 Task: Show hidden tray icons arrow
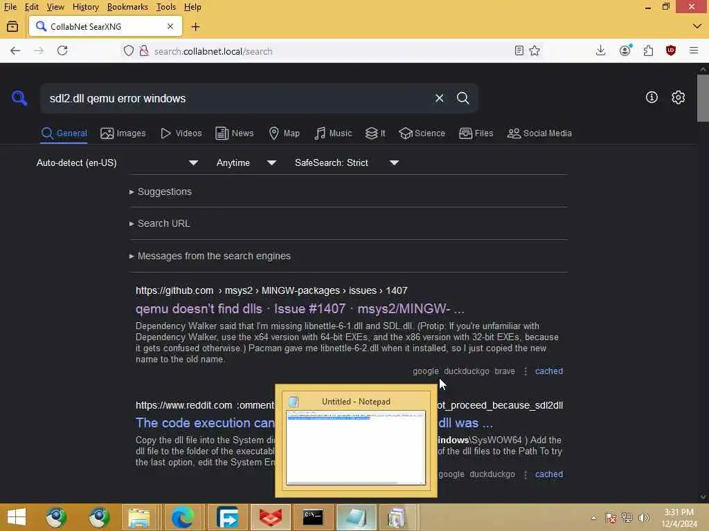[593, 517]
